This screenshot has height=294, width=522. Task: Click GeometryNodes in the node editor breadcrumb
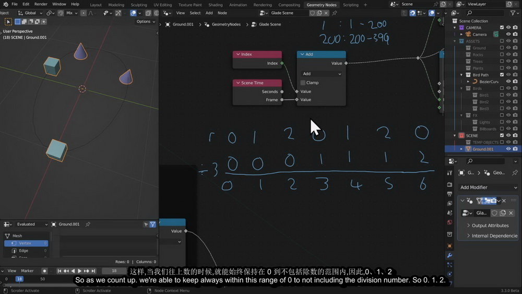pos(226,25)
